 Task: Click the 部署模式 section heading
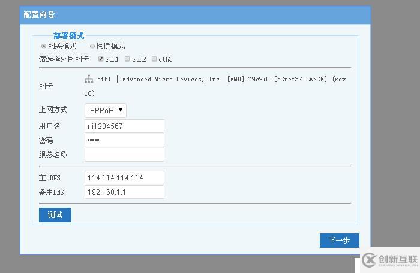[x=68, y=36]
